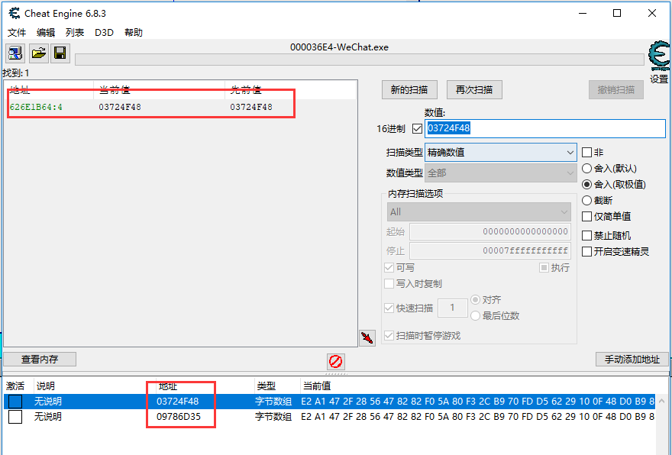
Task: Click the red arrow add-to-list icon
Action: [367, 338]
